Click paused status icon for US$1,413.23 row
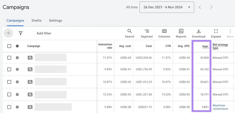This screenshot has width=235, height=113. click(x=17, y=82)
